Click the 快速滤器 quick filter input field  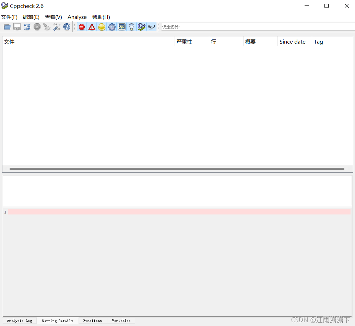click(258, 27)
